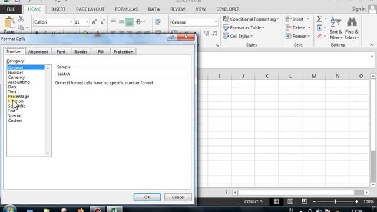377x212 pixels.
Task: Open the number format dropdown showing General
Action: 216,22
